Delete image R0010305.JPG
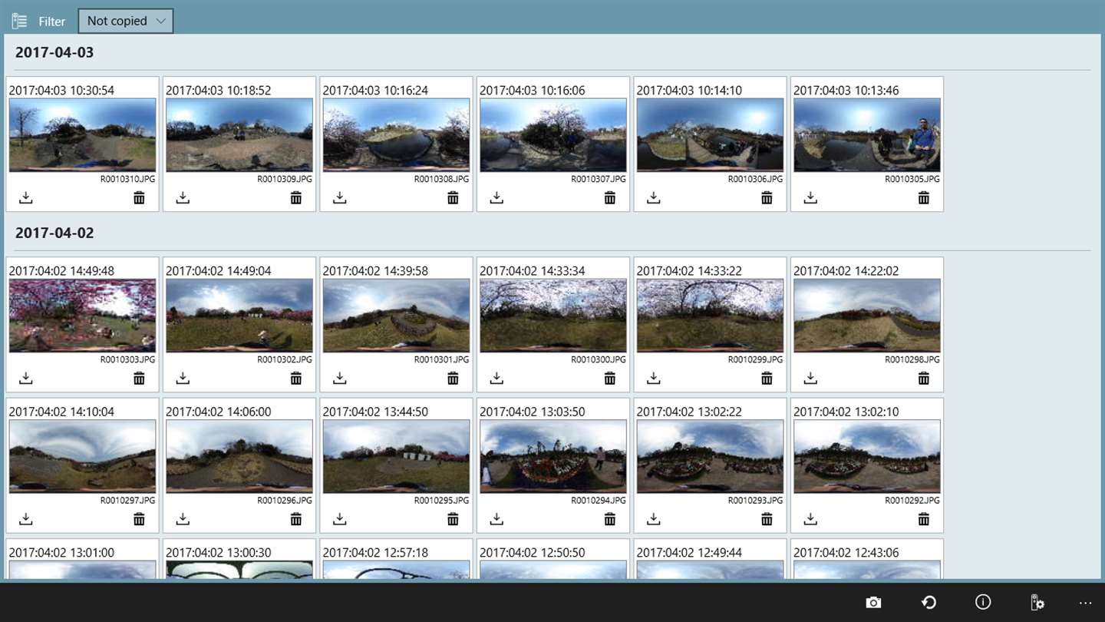The image size is (1105, 622). tap(924, 198)
